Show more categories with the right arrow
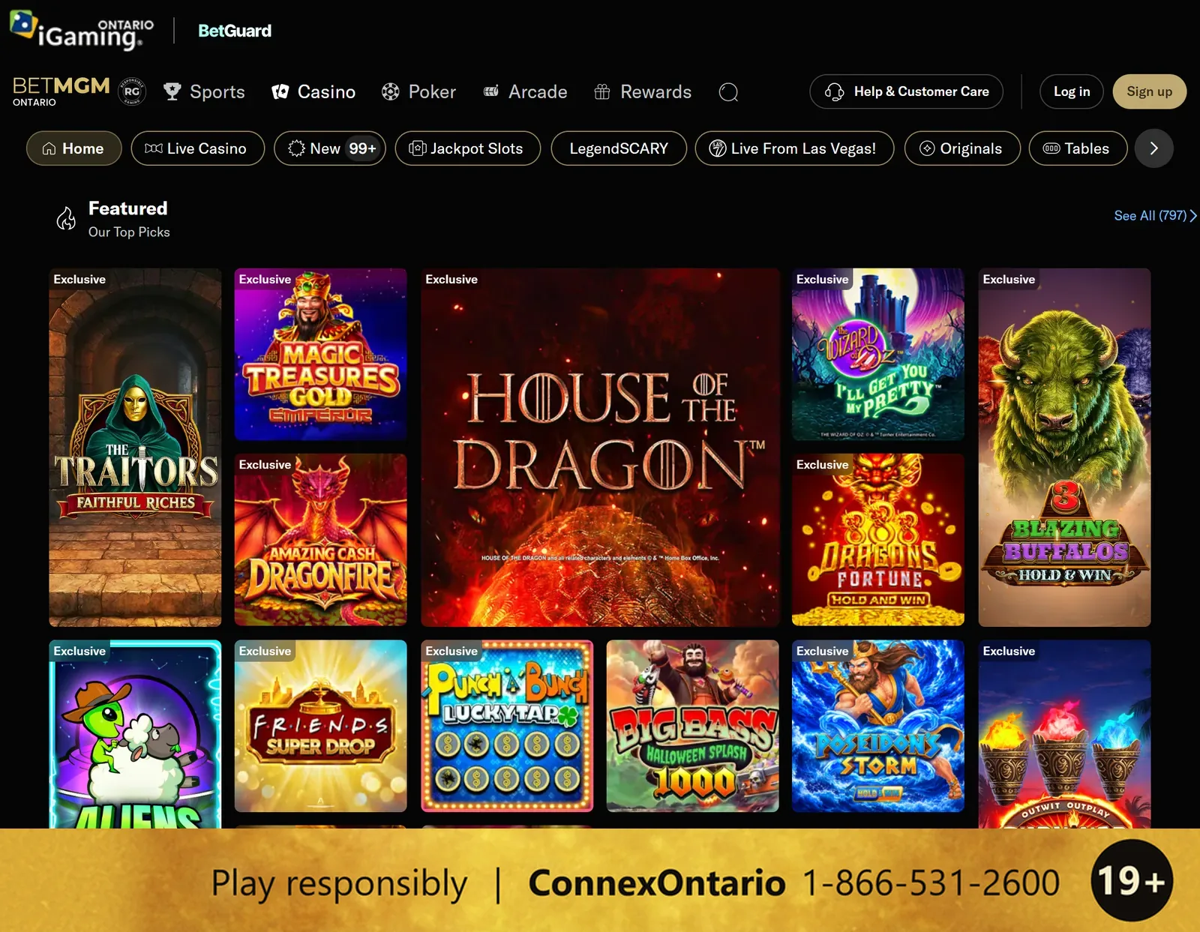 (x=1154, y=148)
